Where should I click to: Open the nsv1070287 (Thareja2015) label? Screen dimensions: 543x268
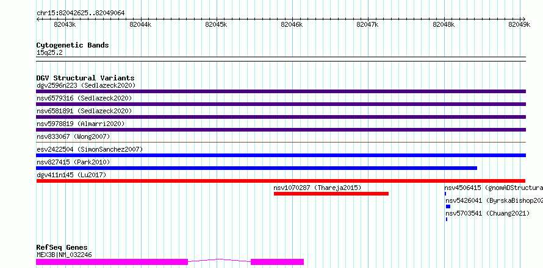pyautogui.click(x=317, y=188)
